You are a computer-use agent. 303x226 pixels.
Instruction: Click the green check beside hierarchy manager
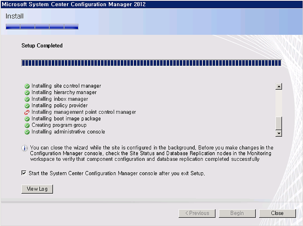click(x=27, y=92)
